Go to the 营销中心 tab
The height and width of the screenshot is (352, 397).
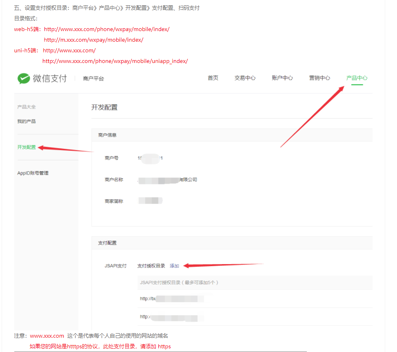point(319,78)
